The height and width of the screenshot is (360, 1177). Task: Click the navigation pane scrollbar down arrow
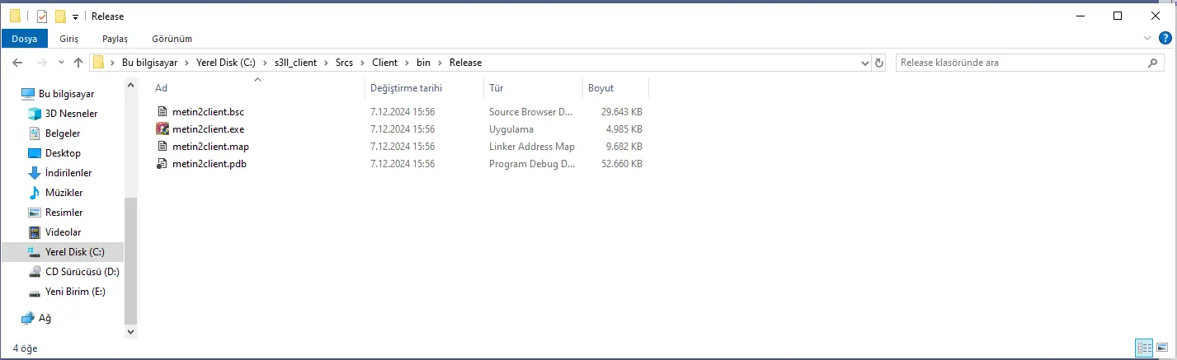tap(131, 330)
